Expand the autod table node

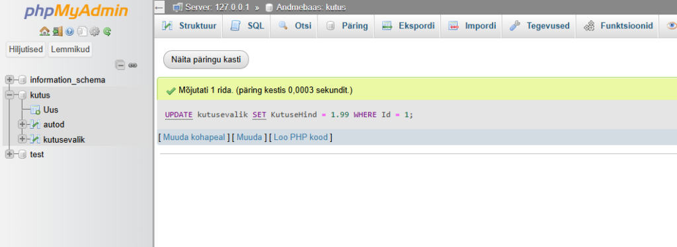[23, 125]
